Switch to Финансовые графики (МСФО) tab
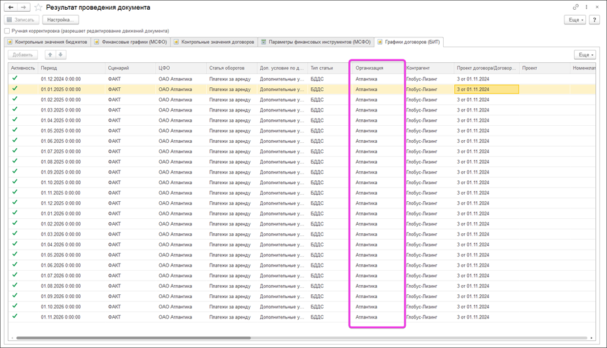 pos(130,42)
